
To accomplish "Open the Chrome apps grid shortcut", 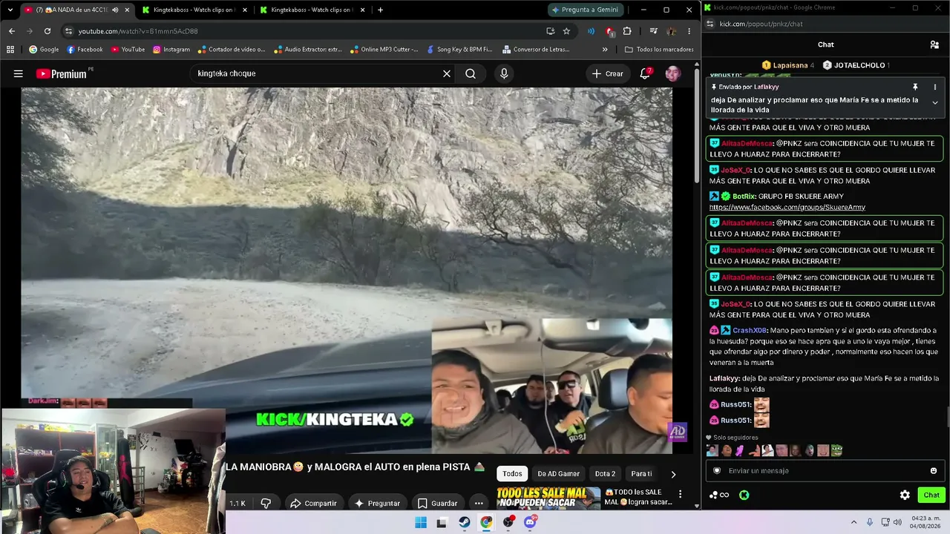I will [10, 50].
